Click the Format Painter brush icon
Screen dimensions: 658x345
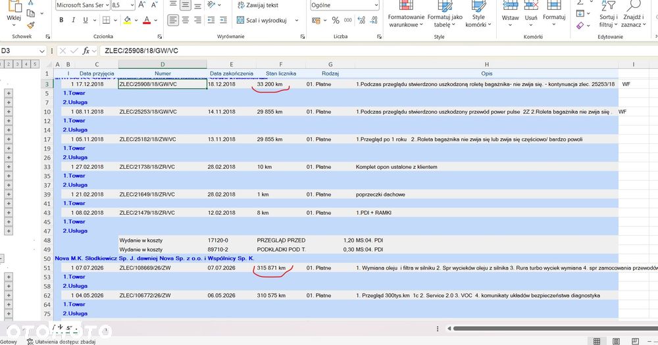click(x=31, y=25)
